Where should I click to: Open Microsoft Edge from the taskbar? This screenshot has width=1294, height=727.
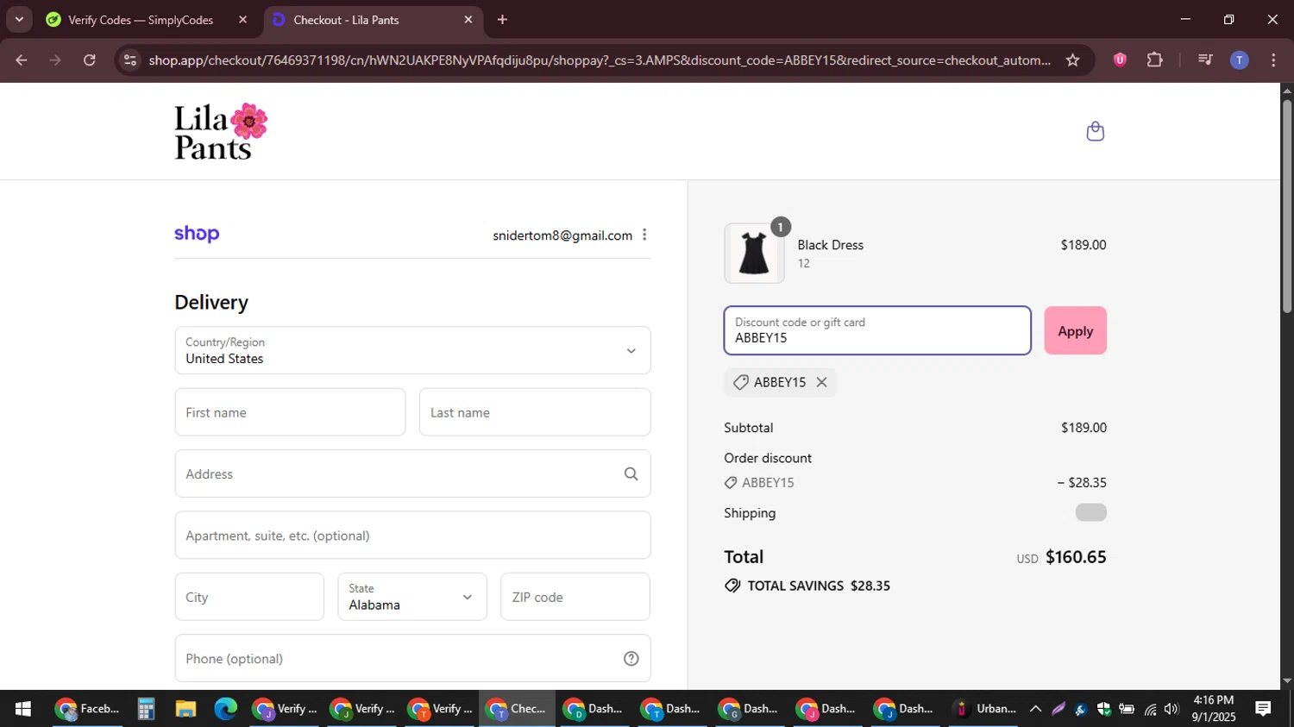click(x=225, y=709)
